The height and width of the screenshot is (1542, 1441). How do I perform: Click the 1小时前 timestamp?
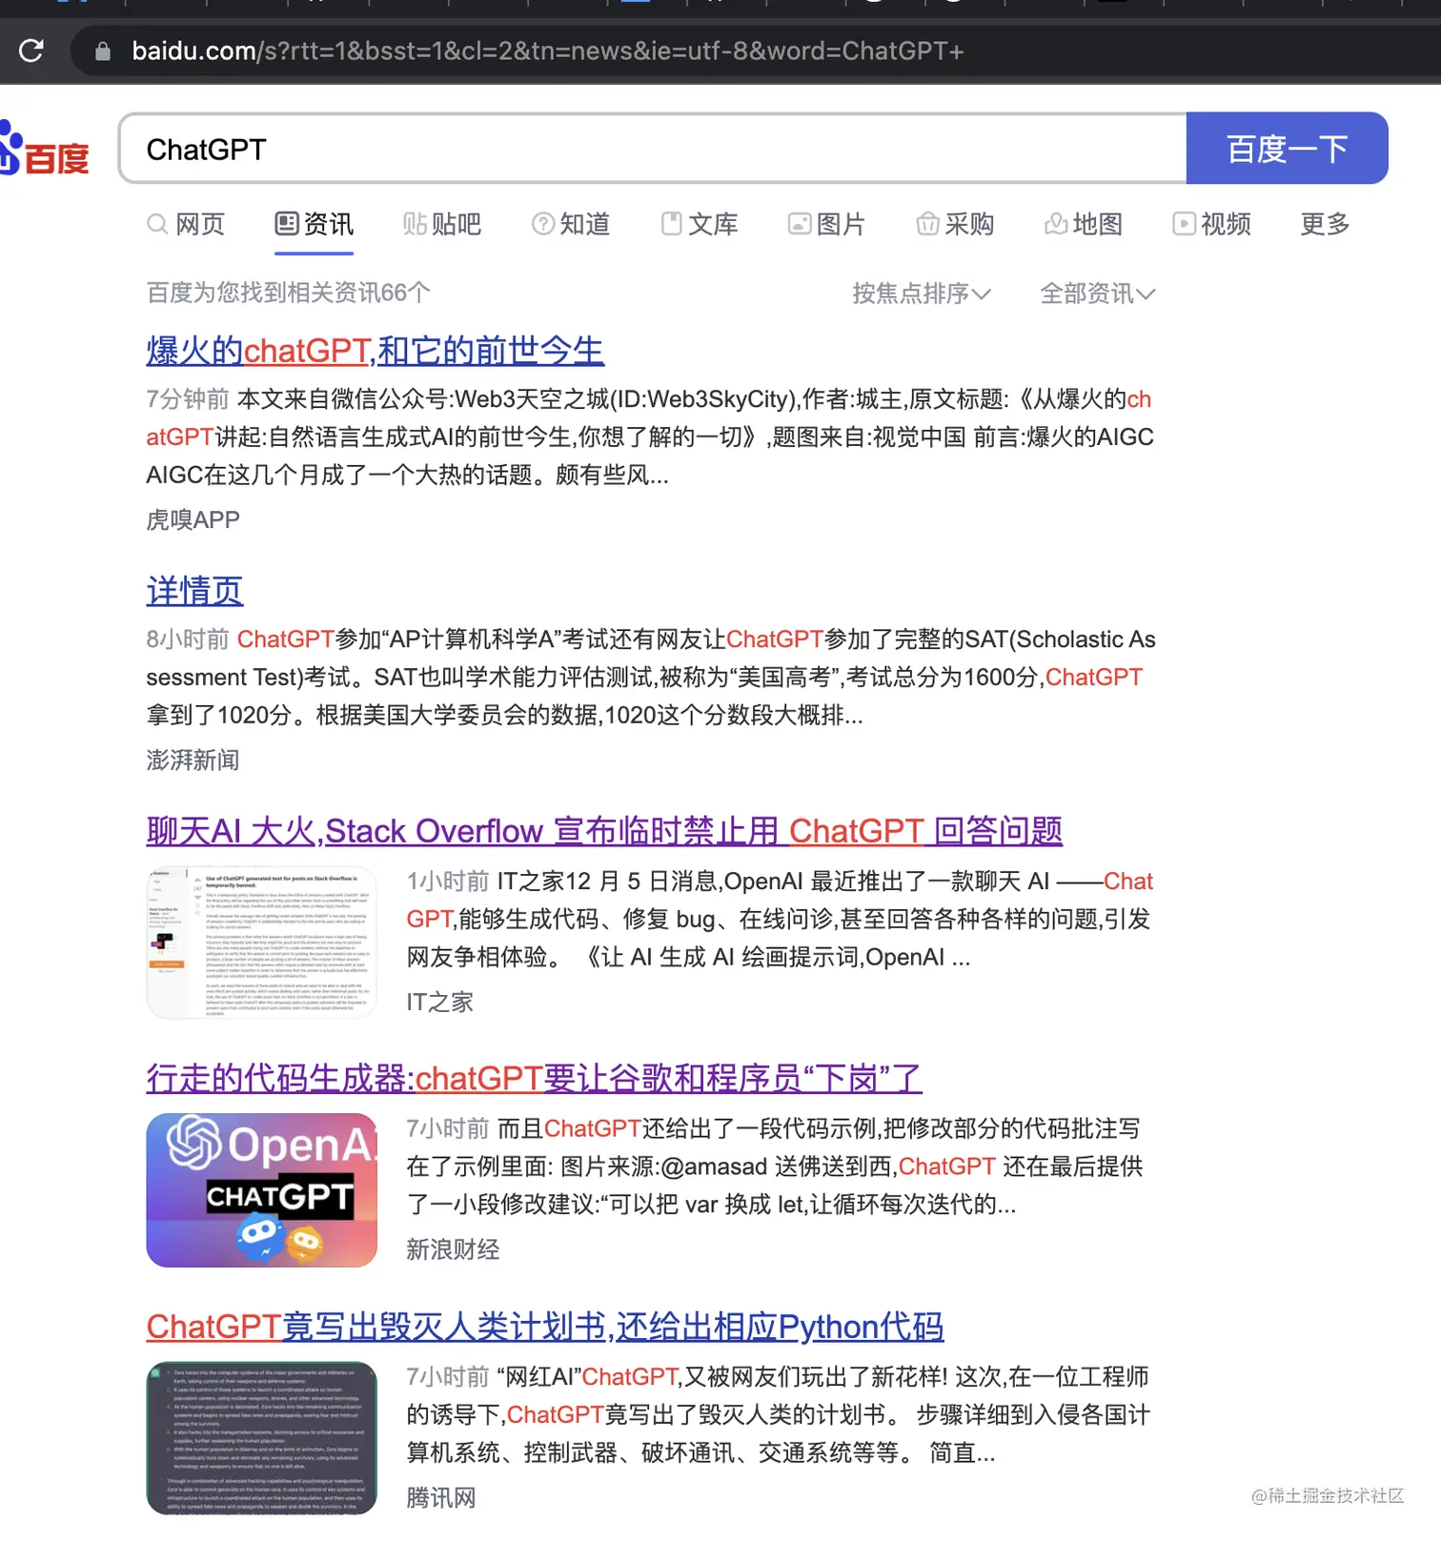tap(448, 881)
